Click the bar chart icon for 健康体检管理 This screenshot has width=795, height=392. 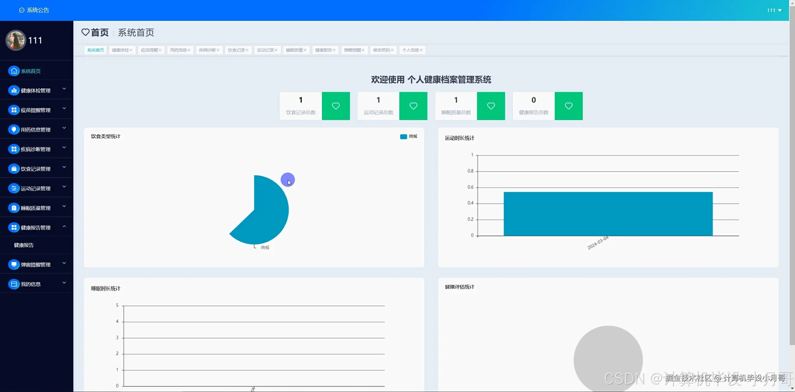click(14, 91)
